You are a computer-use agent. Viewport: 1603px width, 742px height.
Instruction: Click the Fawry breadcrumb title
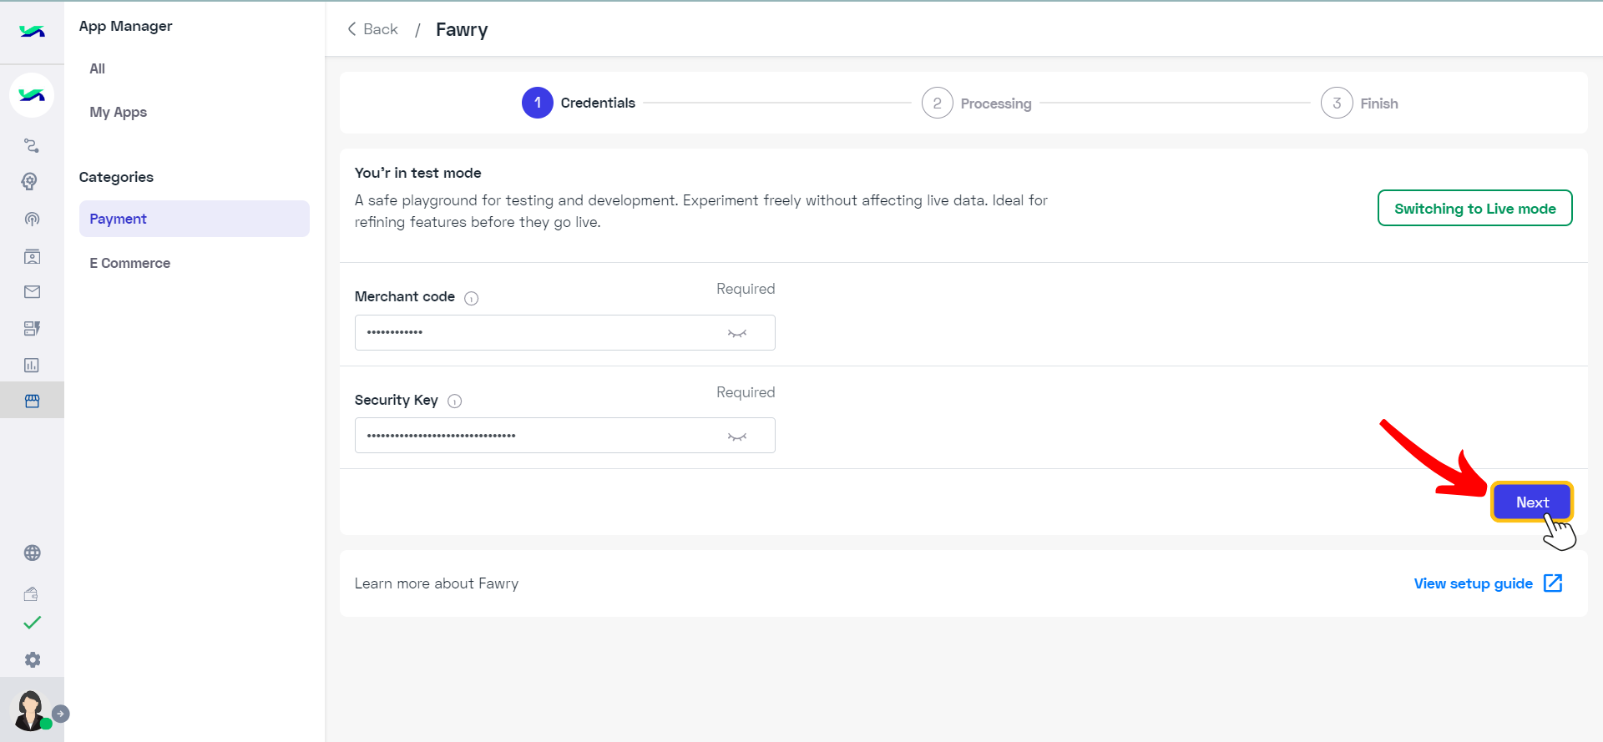click(x=462, y=30)
